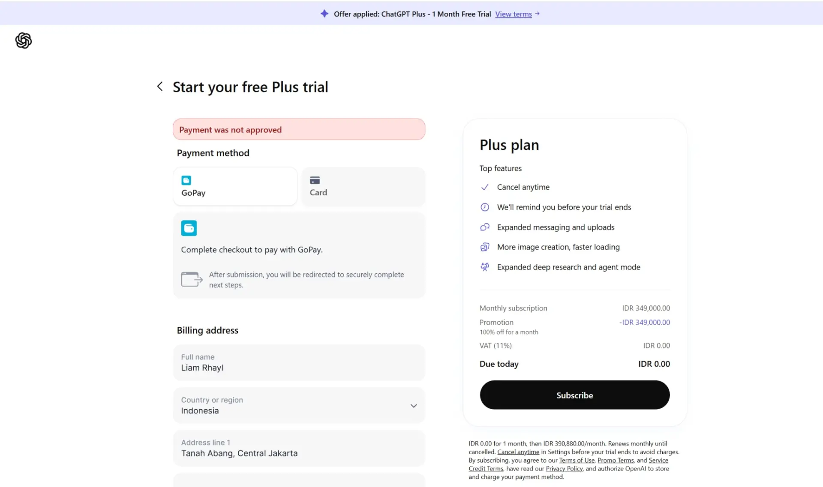Edit the Full name field
Viewport: 823px width, 487px height.
click(x=299, y=362)
